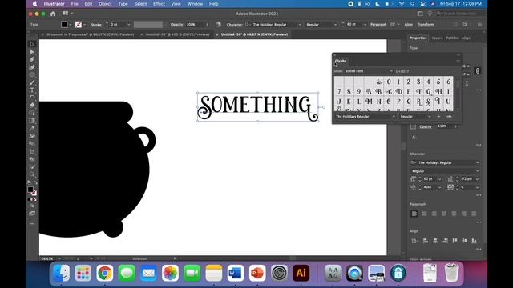Open Edit Toolbar three dots
The image size is (513, 288).
pyautogui.click(x=32, y=224)
